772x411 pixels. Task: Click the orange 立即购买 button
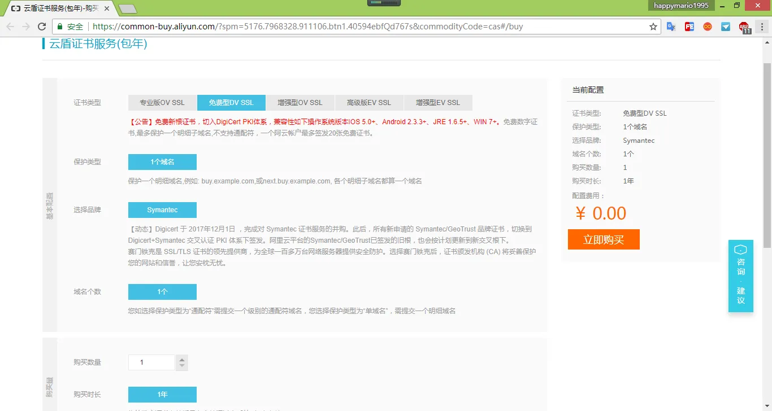click(604, 239)
